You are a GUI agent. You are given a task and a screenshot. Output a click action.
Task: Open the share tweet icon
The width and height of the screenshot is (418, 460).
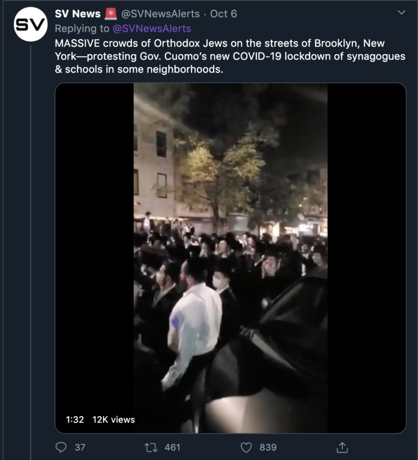tap(342, 447)
